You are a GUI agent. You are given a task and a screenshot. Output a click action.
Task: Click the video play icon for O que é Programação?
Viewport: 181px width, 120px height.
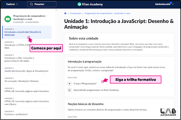click(x=69, y=83)
